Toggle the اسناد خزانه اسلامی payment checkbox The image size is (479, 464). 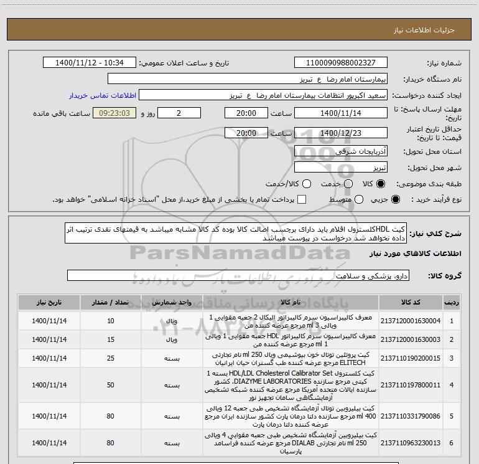click(302, 199)
